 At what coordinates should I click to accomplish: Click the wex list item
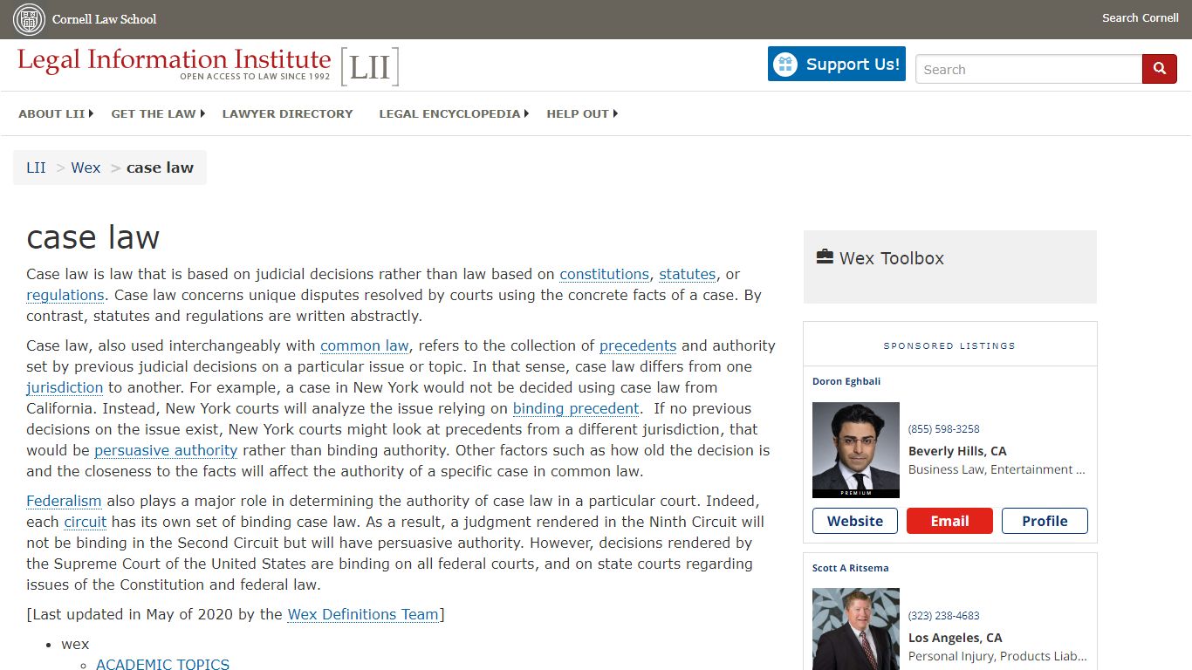[x=75, y=644]
